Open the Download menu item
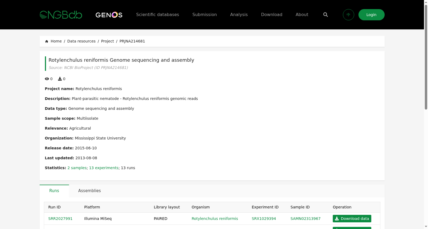428x229 pixels. [272, 15]
